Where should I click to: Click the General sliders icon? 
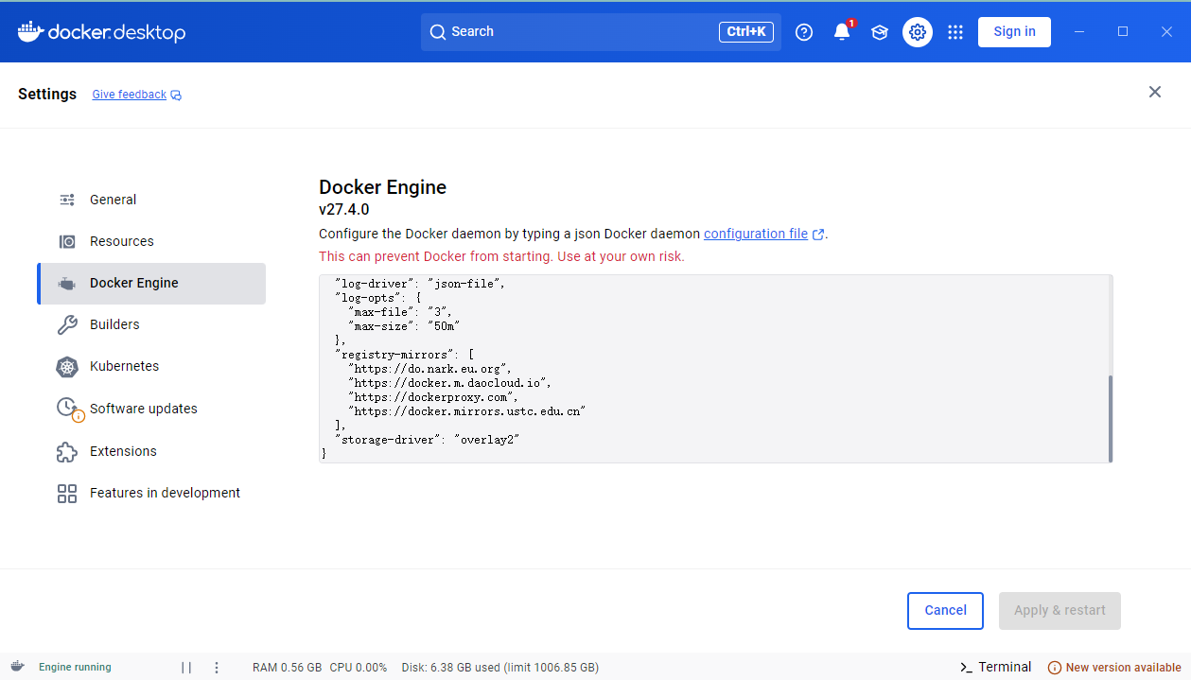(x=67, y=200)
